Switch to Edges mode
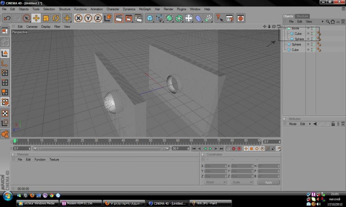 coord(5,82)
